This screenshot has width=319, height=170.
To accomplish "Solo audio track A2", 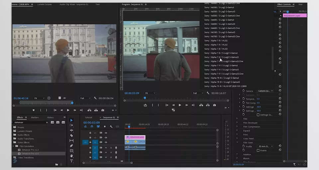I will coord(111,152).
